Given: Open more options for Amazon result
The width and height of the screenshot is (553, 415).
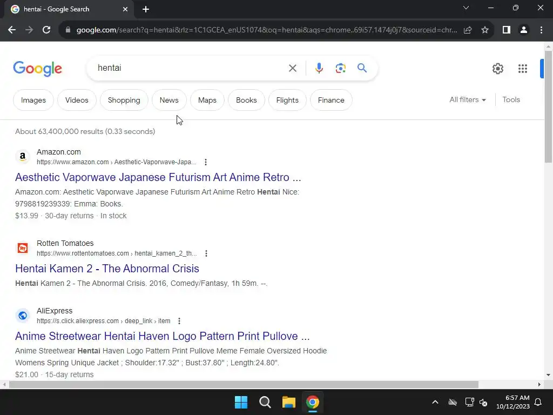Looking at the screenshot, I should pos(206,162).
